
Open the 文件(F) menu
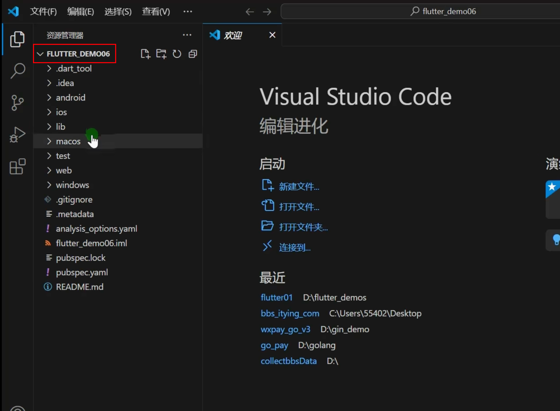click(43, 12)
